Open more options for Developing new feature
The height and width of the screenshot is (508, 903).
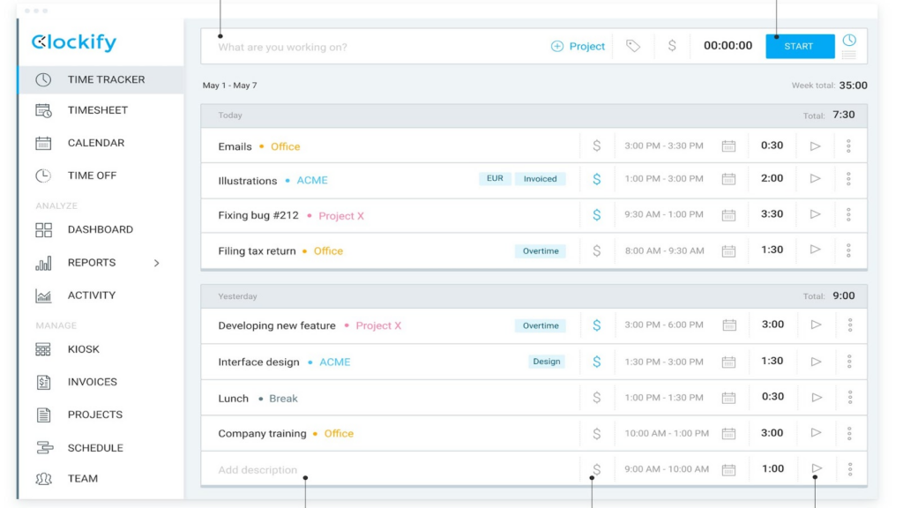(x=849, y=325)
